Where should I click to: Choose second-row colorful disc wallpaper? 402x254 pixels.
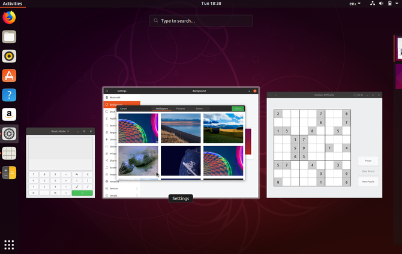coord(223,161)
